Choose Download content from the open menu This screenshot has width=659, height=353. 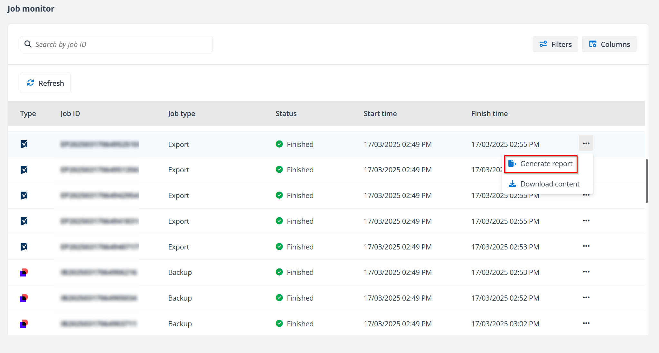pos(550,184)
